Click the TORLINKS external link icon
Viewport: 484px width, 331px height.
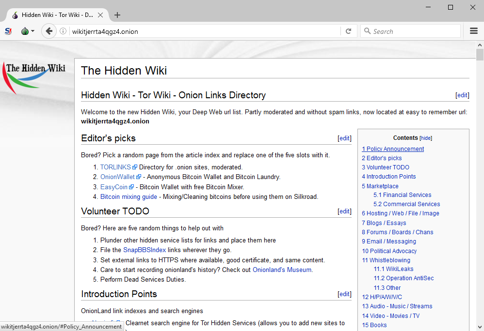click(135, 167)
